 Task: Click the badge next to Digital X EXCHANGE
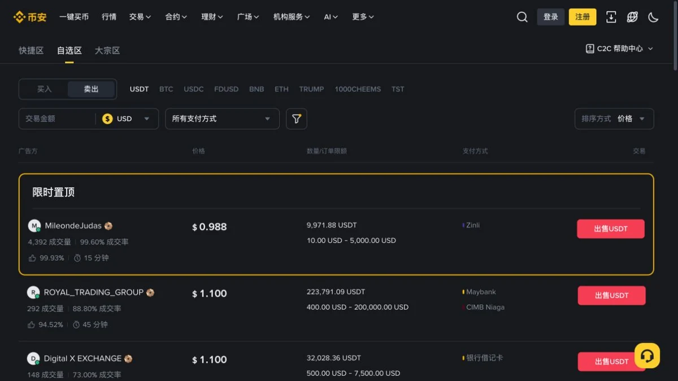point(128,358)
